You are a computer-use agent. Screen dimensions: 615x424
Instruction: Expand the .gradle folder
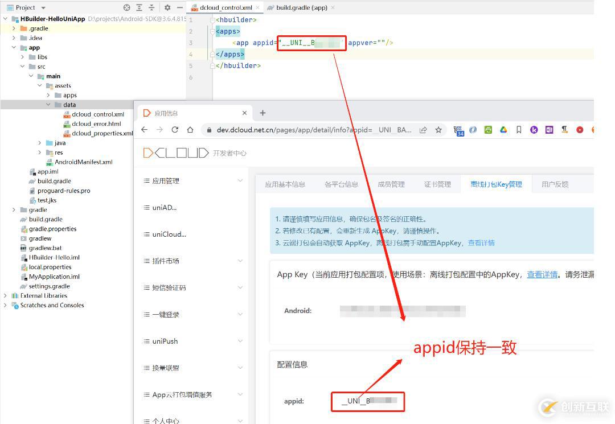(14, 28)
